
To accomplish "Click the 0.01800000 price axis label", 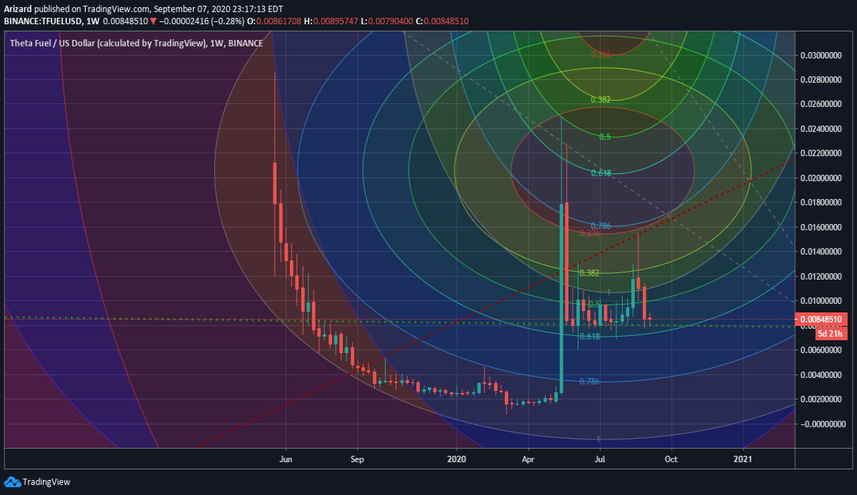I will click(x=821, y=203).
